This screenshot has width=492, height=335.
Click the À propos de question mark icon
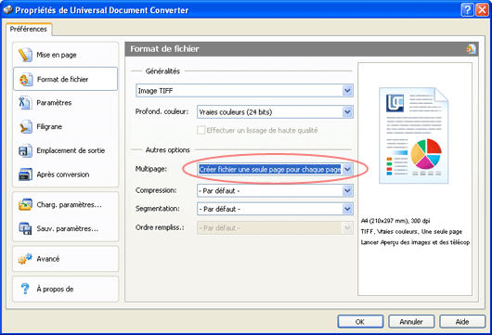pos(25,289)
